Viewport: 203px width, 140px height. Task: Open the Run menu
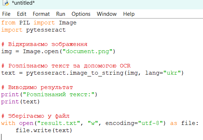coord(60,14)
